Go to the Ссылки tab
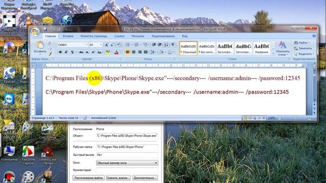This screenshot has height=183, width=326. coord(119,36)
